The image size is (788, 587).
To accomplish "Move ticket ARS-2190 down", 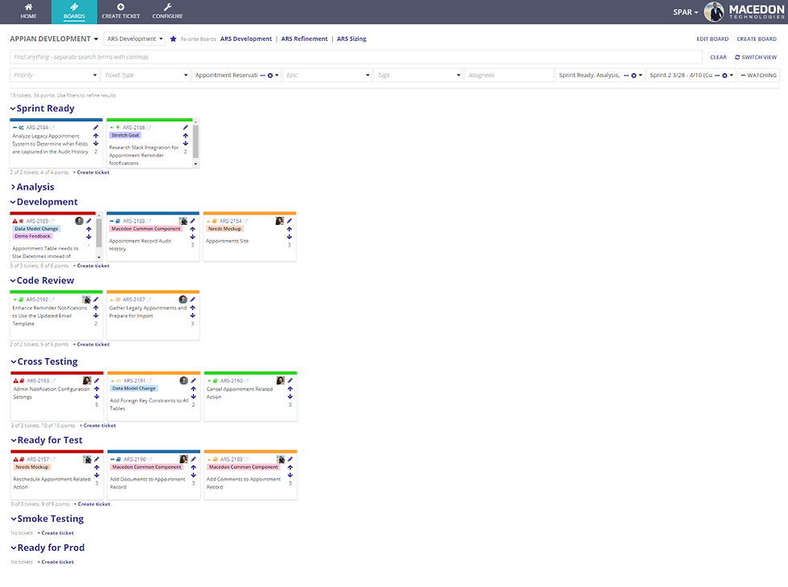I will (194, 475).
